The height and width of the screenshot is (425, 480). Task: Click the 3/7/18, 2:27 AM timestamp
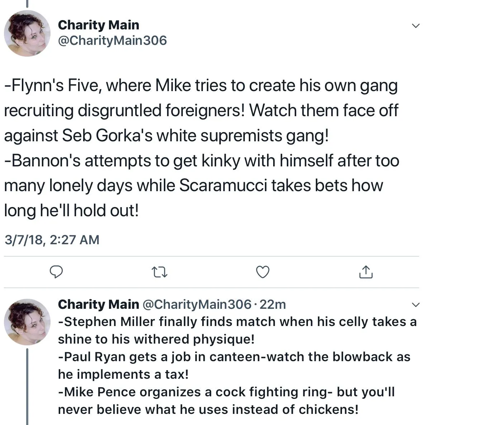tap(52, 240)
